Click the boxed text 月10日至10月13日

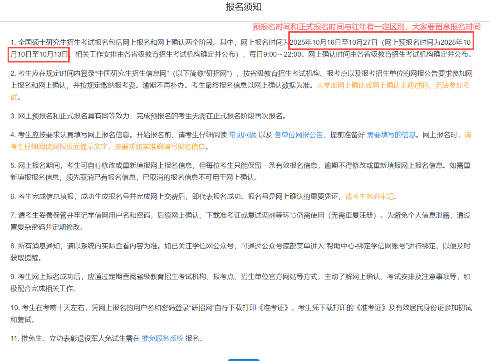coord(40,55)
